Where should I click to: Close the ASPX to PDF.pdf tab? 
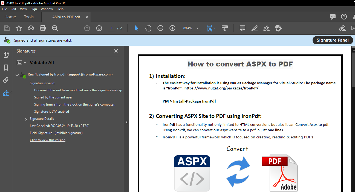87,17
